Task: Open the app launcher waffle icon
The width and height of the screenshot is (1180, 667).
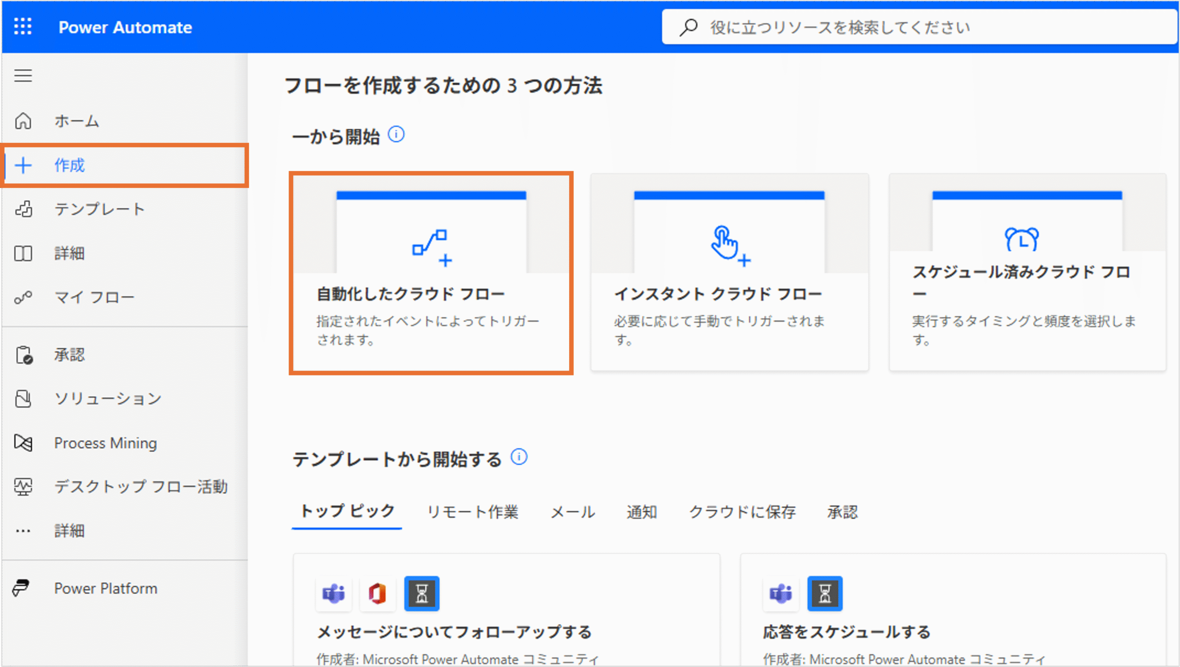Action: (x=23, y=27)
